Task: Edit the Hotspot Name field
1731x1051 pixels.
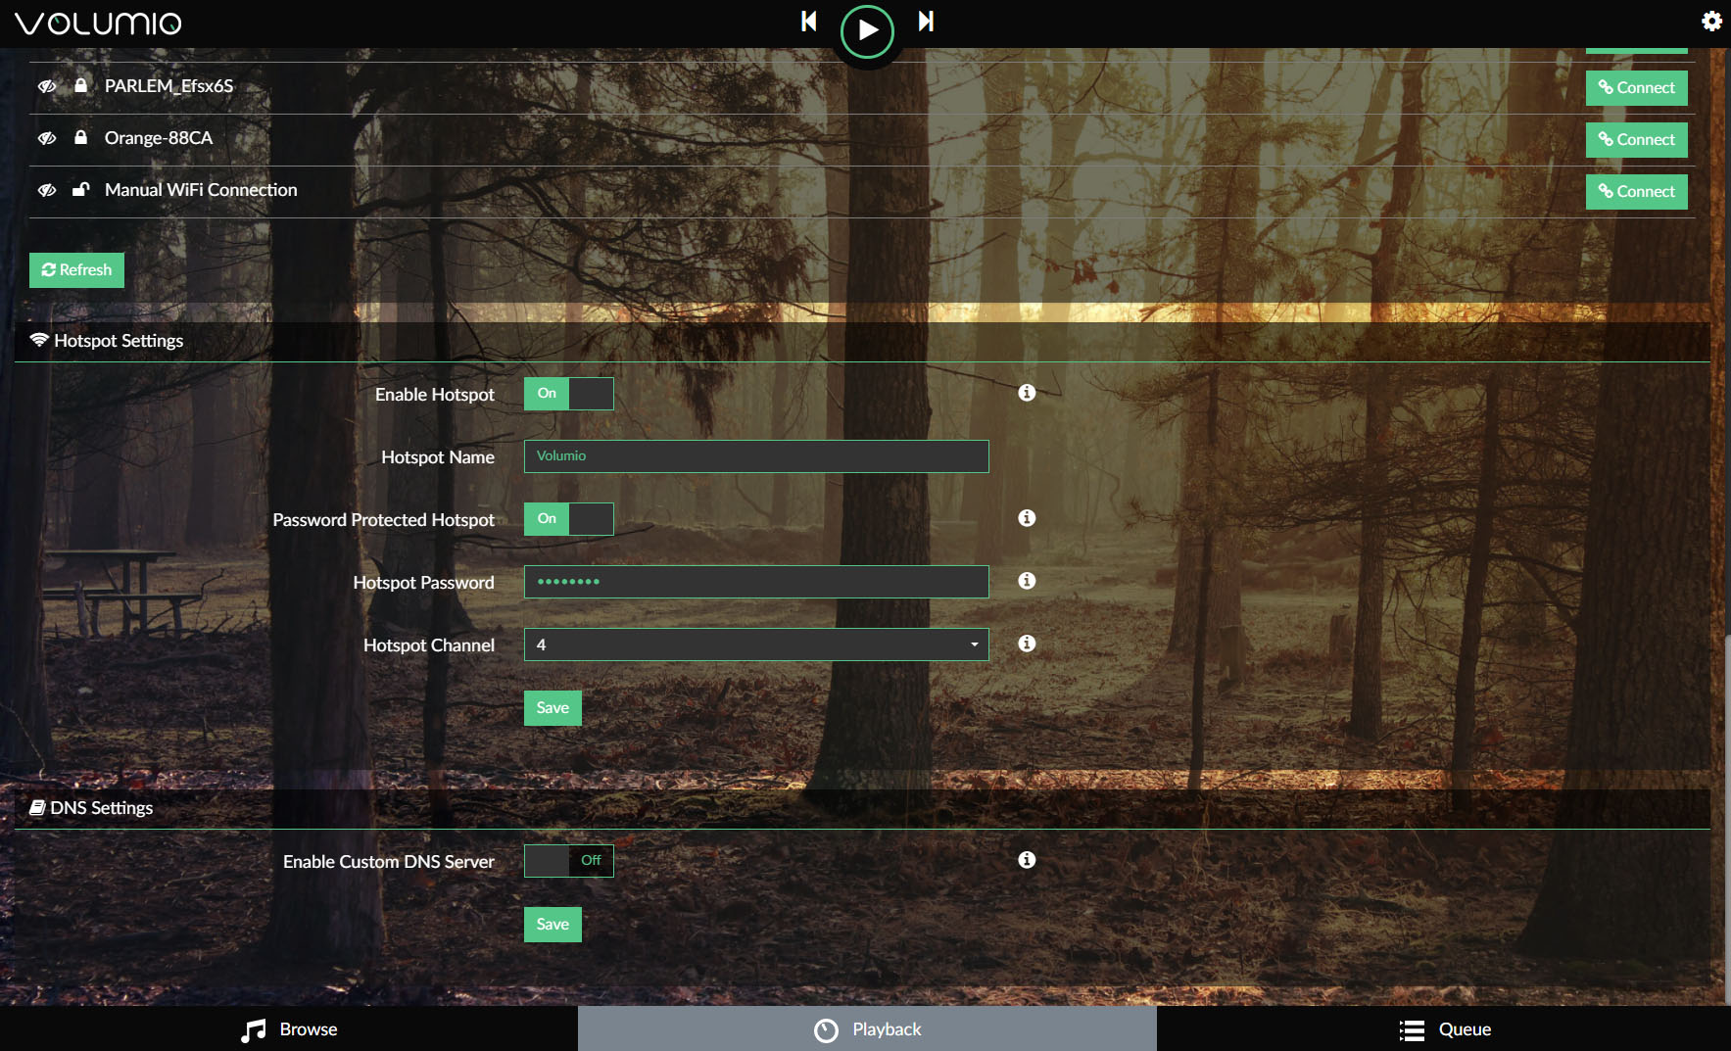Action: (756, 456)
